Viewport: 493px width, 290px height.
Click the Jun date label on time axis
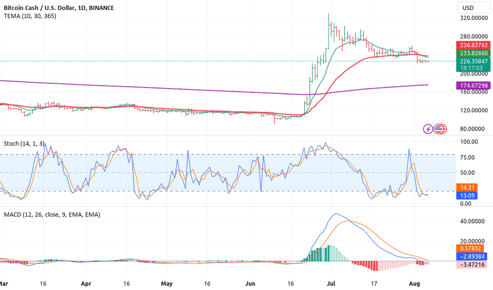pyautogui.click(x=250, y=284)
